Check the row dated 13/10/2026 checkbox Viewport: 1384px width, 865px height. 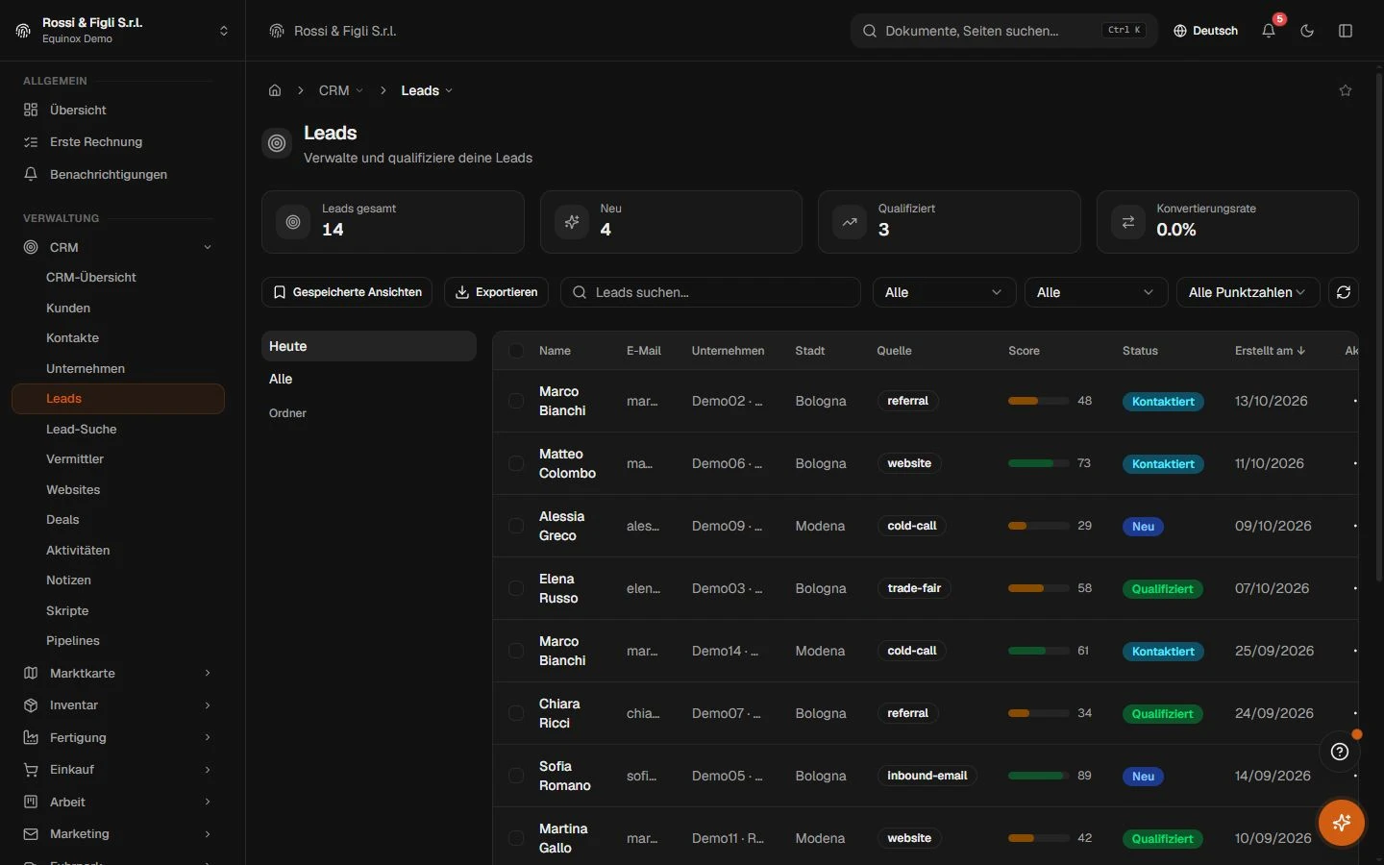pos(516,401)
